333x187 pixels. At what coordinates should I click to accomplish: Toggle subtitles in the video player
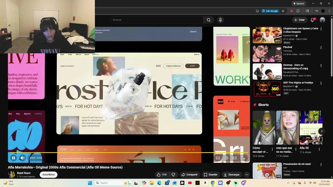(218, 158)
